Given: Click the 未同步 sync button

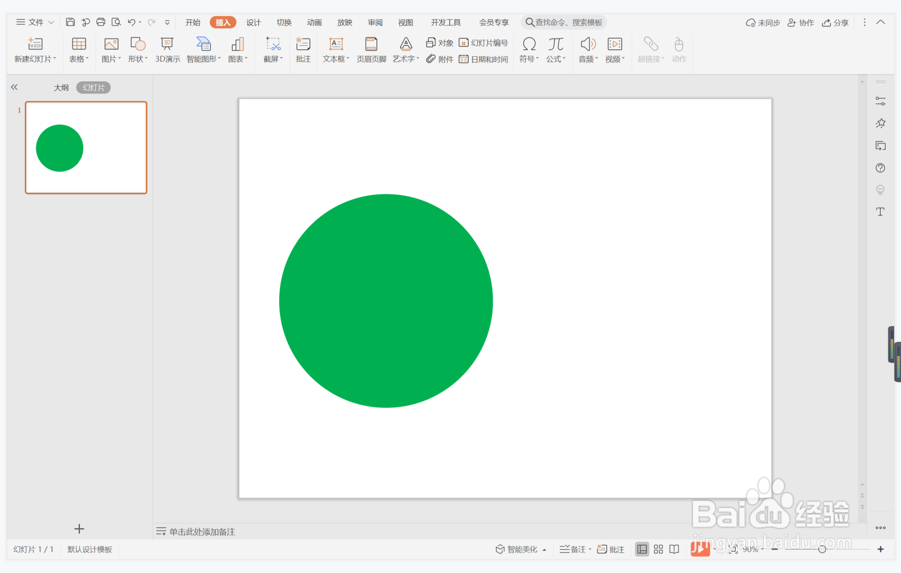Looking at the screenshot, I should pos(763,23).
